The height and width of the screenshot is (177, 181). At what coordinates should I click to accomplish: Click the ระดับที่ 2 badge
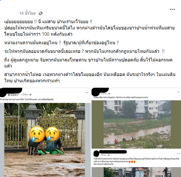point(13,95)
